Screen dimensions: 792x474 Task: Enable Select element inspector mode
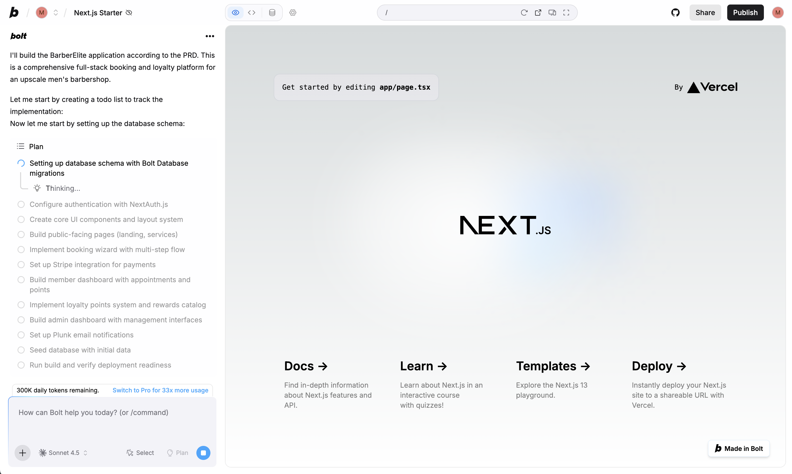(x=140, y=453)
